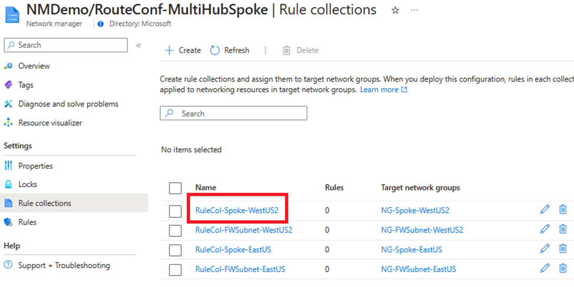The width and height of the screenshot is (574, 287).
Task: Collapse the left navigation menu
Action: (x=138, y=45)
